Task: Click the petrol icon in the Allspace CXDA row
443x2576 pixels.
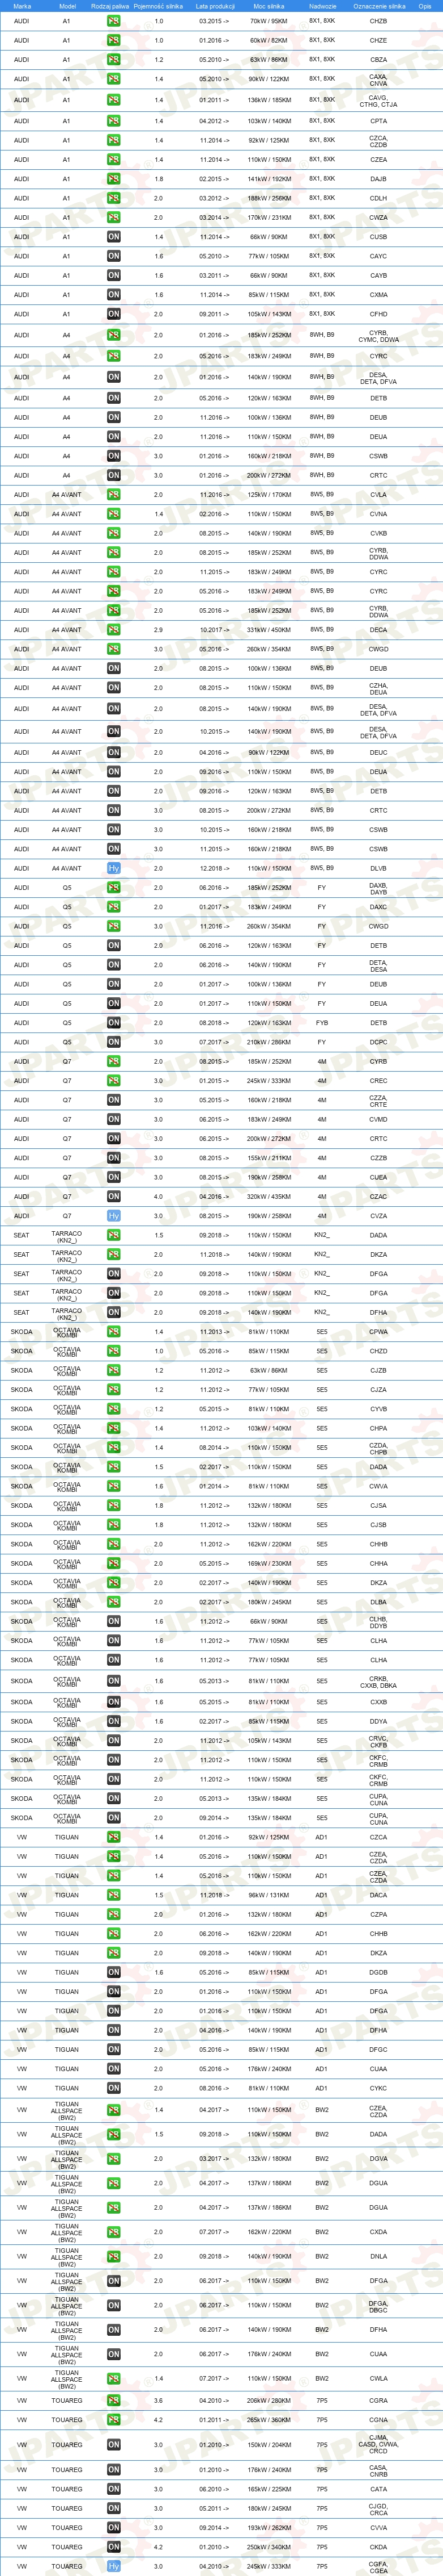Action: click(114, 2232)
